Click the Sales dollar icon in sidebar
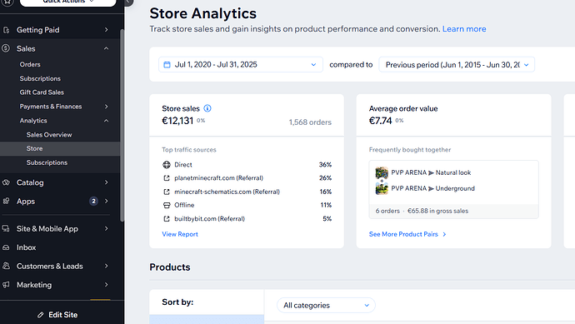 [x=6, y=48]
